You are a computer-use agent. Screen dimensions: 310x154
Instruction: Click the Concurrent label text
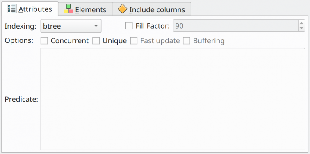70,41
